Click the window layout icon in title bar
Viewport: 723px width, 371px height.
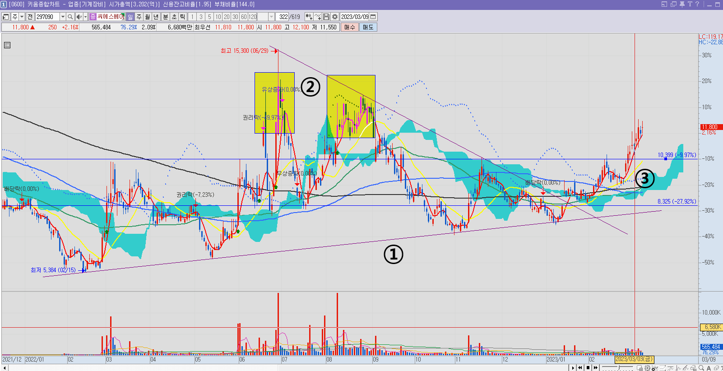tap(664, 4)
